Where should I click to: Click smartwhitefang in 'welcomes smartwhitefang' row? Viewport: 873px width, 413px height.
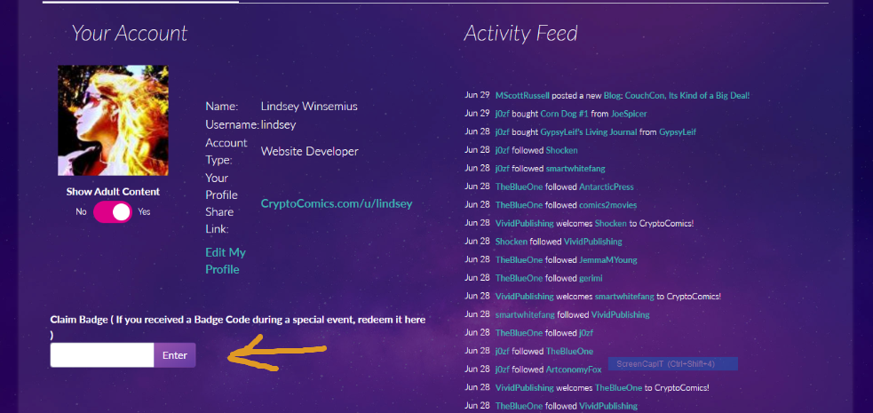coord(624,297)
